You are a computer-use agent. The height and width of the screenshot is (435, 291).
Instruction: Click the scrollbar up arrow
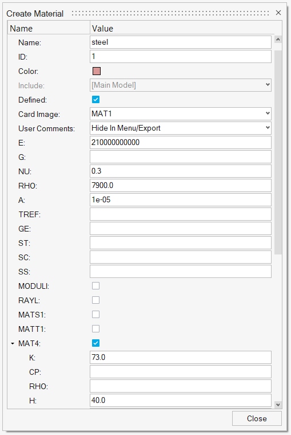(278, 40)
